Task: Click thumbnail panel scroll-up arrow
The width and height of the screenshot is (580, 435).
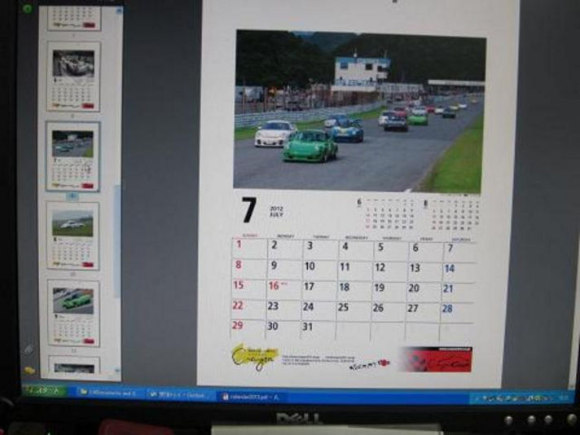Action: [x=119, y=11]
